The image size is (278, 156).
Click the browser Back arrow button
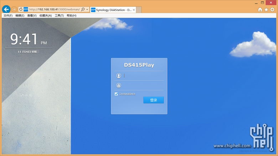pos(6,9)
